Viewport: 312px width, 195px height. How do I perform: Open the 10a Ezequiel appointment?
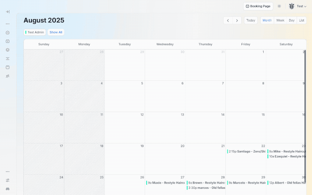[x=287, y=156]
